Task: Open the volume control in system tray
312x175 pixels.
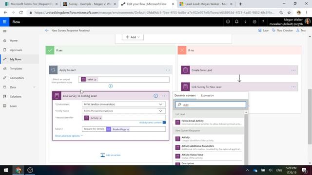Action: coord(270,170)
